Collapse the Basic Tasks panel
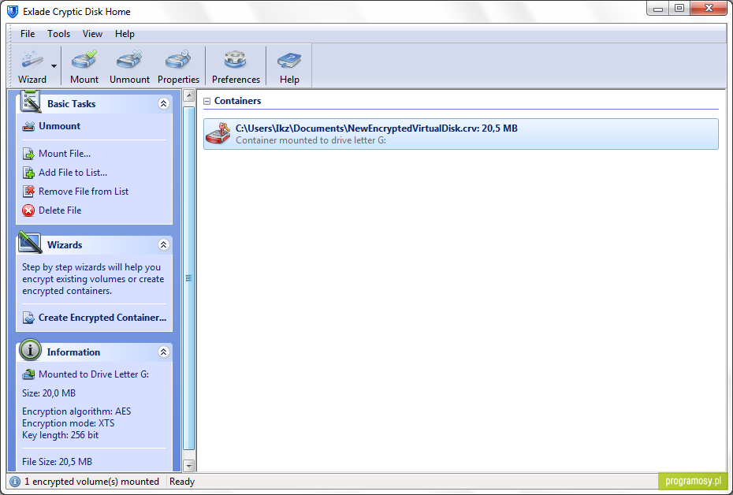 click(x=163, y=104)
